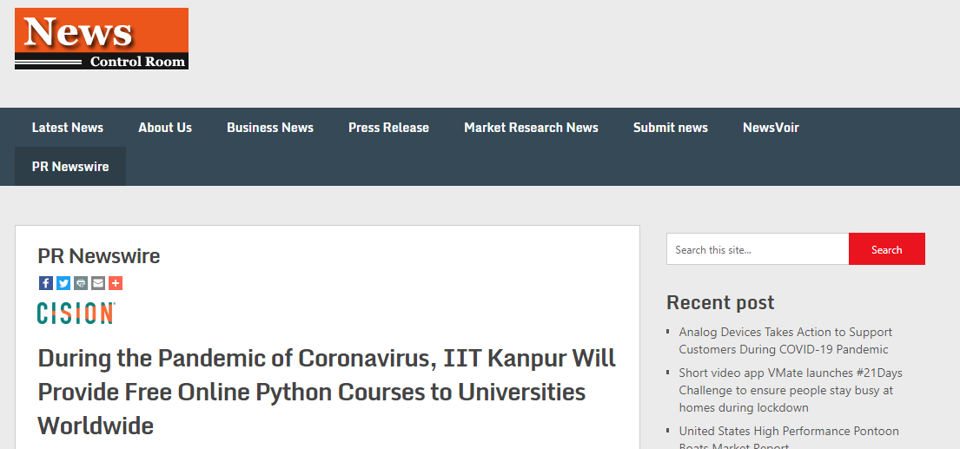
Task: Open the Business News section
Action: [x=270, y=128]
